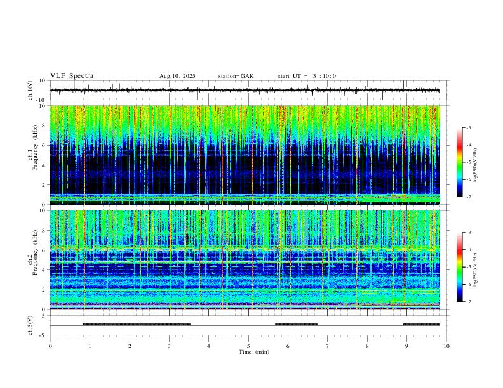Click the 'ch.3(V)' axis label

30,325
